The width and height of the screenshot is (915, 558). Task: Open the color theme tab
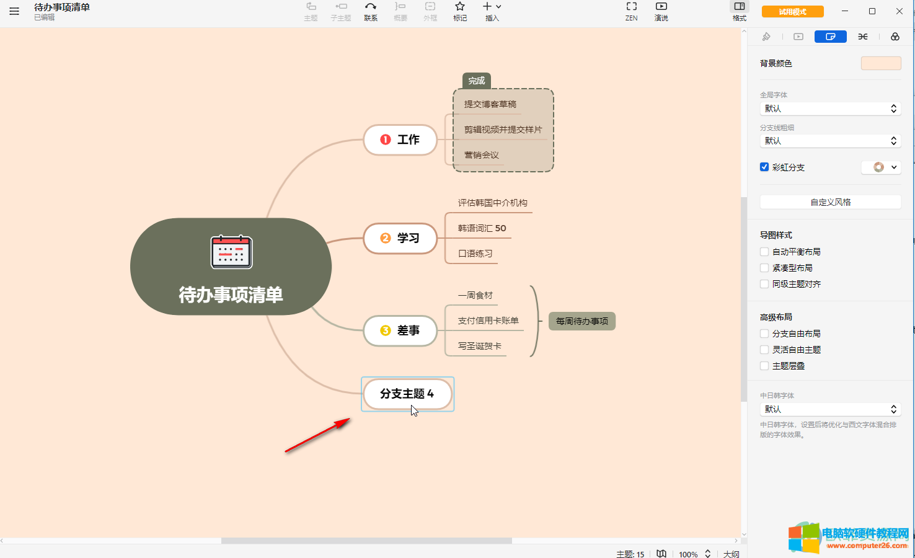coord(895,37)
